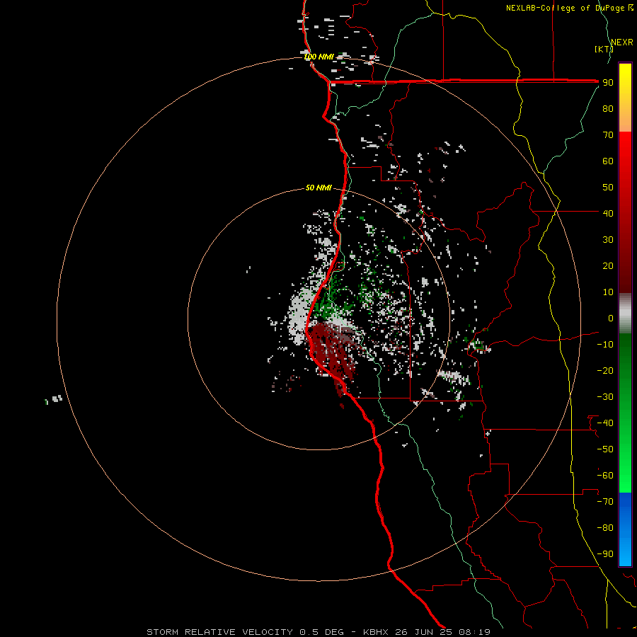
Task: Click the "08:19" timestamp in the footer
Action: point(474,632)
